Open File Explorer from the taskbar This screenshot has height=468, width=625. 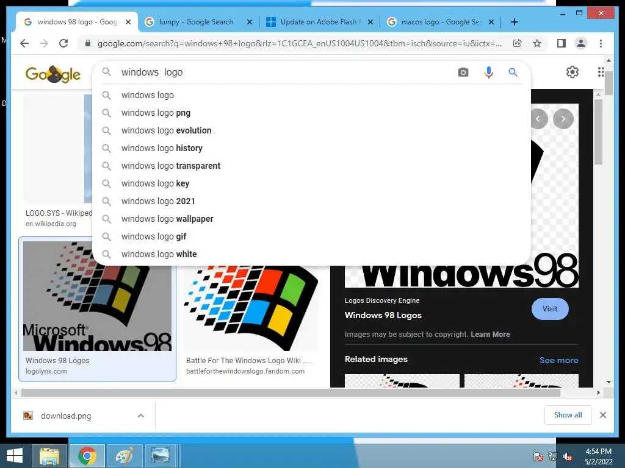tap(49, 456)
